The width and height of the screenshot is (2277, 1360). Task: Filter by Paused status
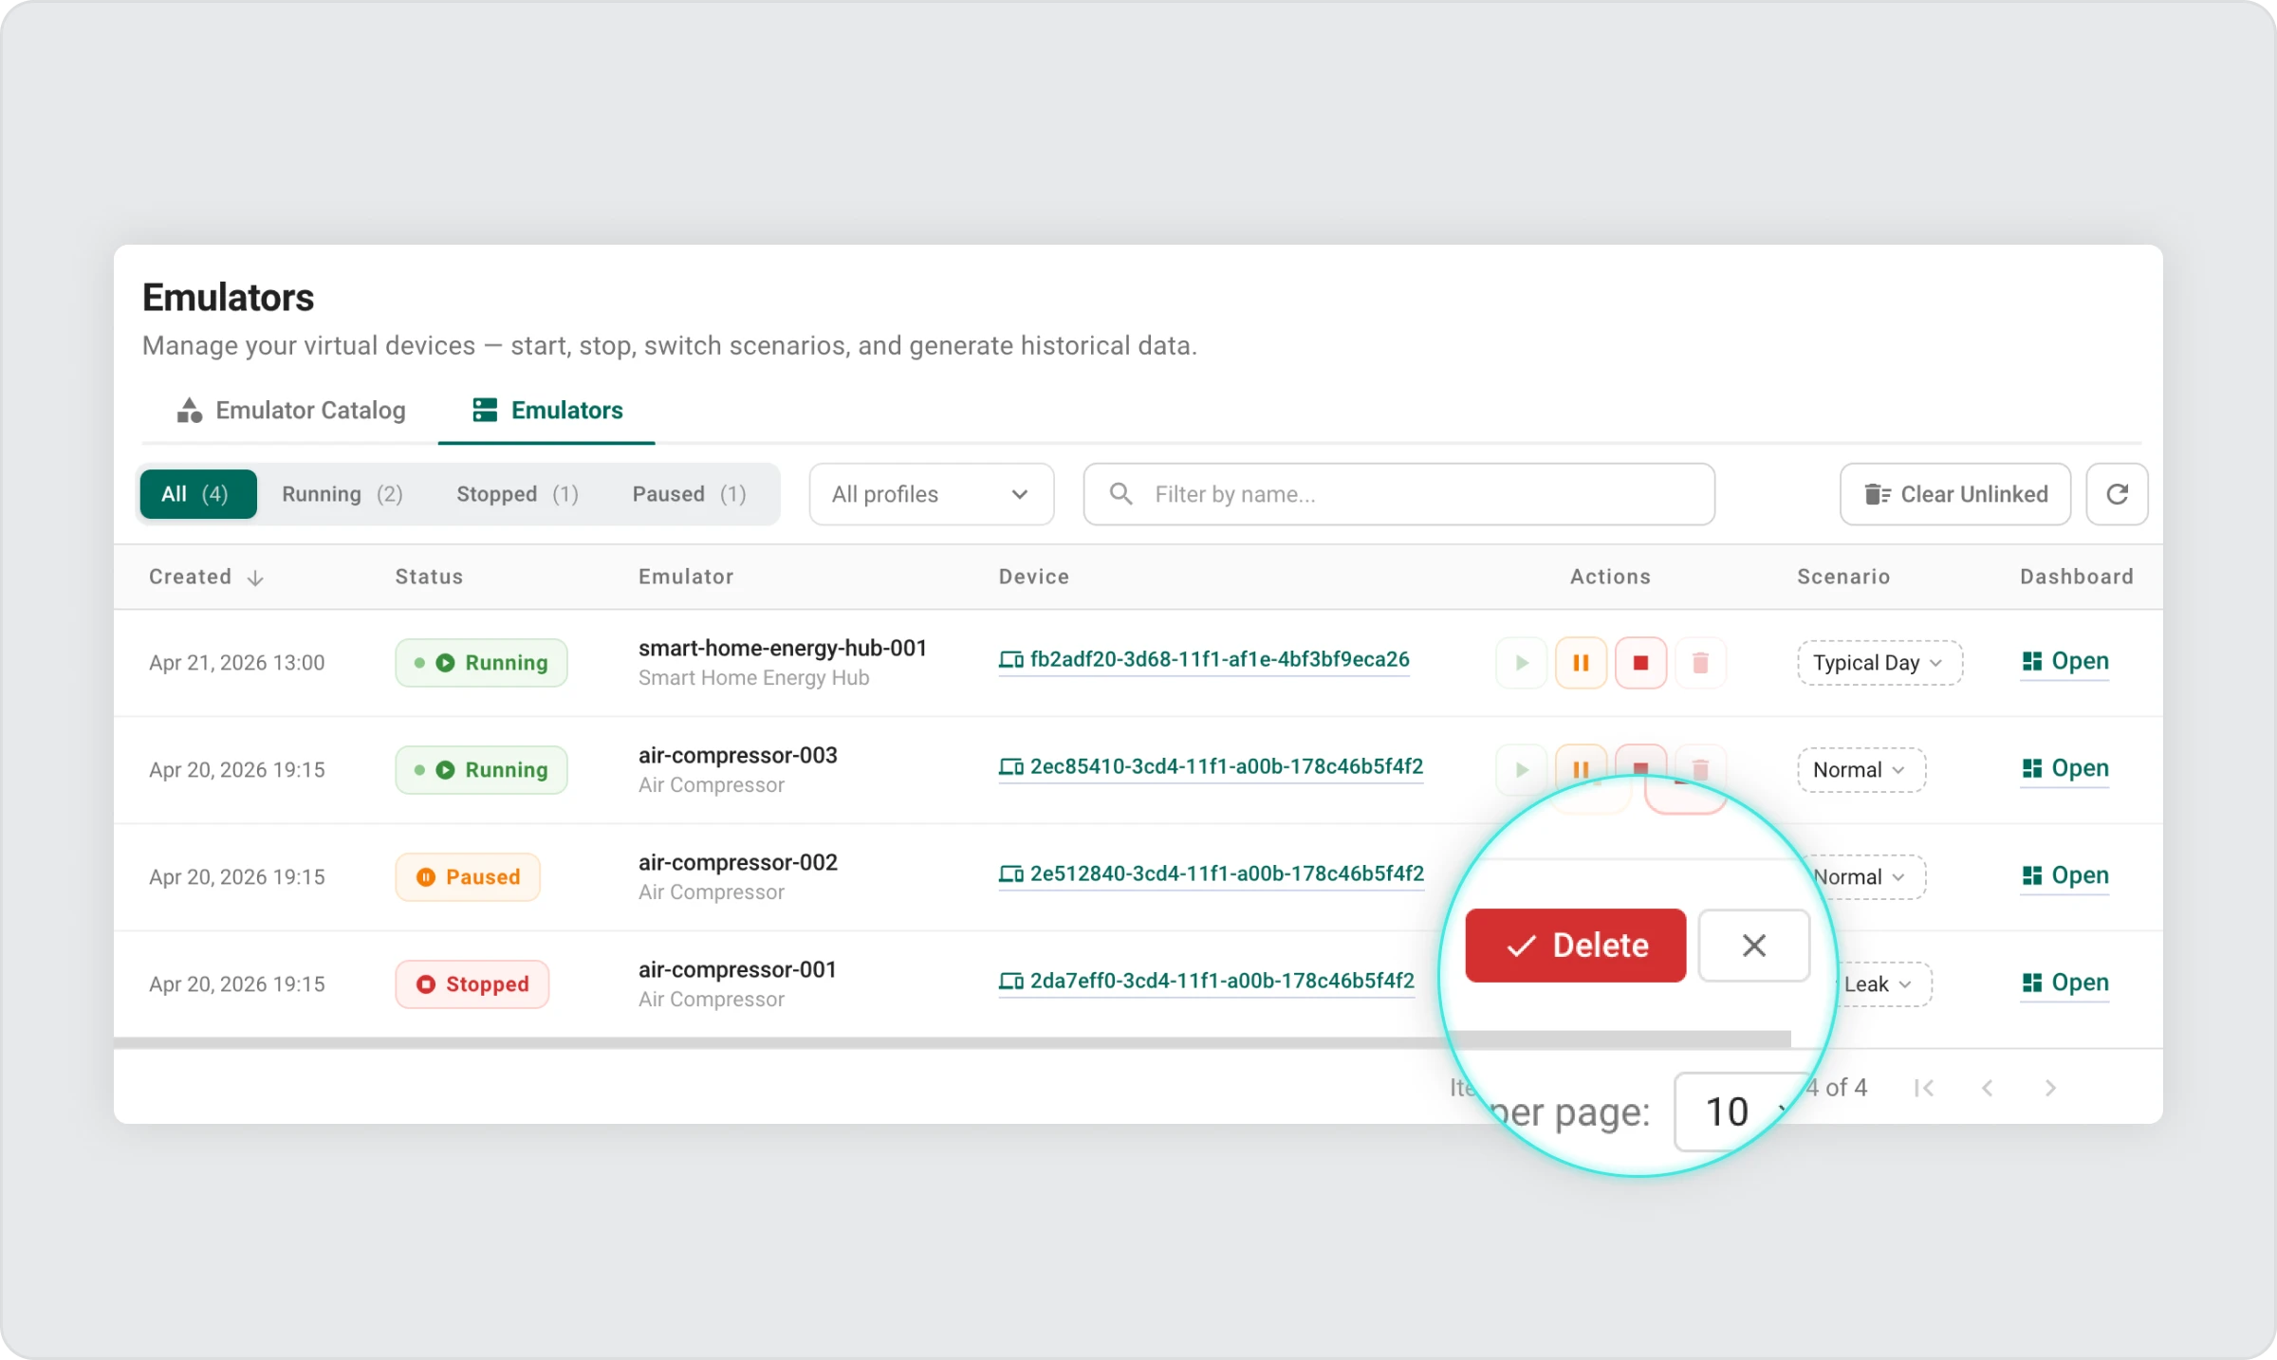689,494
